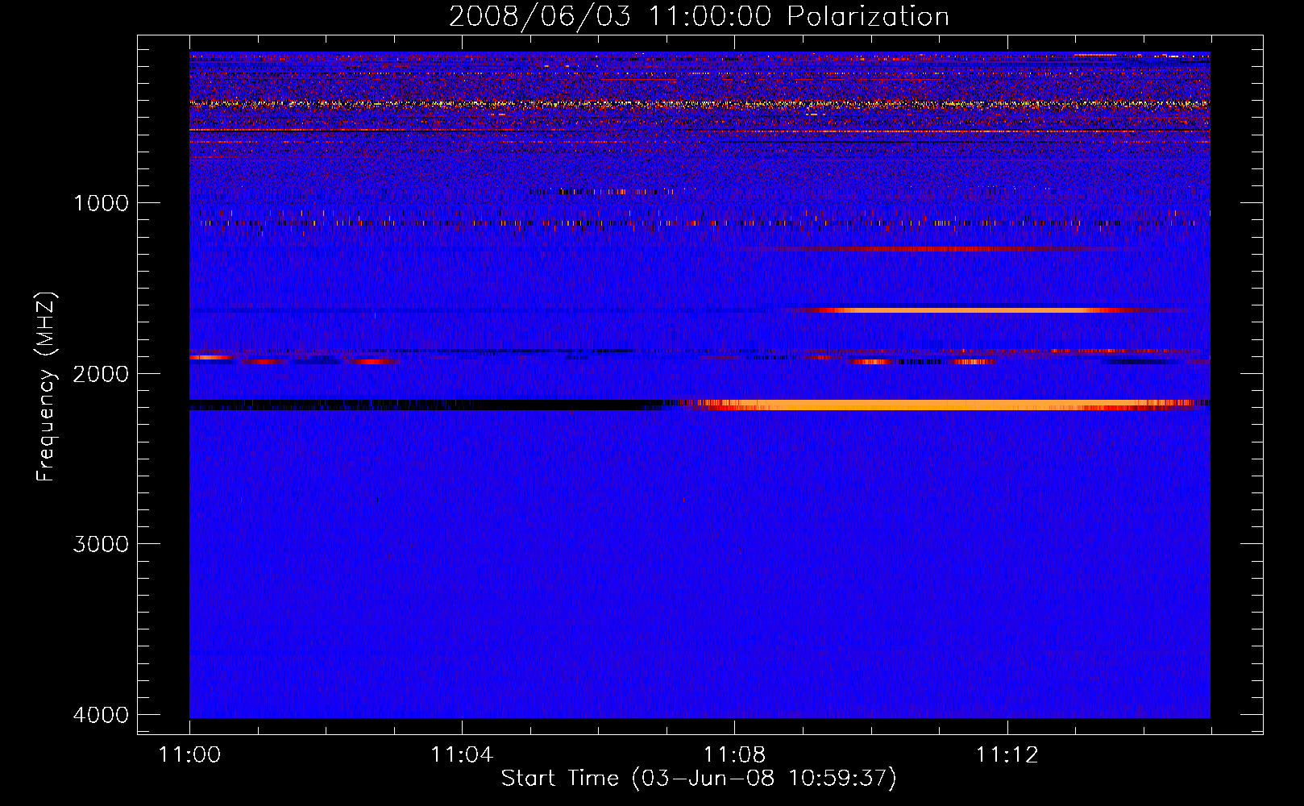
Task: Click the 11:00 time tick label
Action: point(189,755)
